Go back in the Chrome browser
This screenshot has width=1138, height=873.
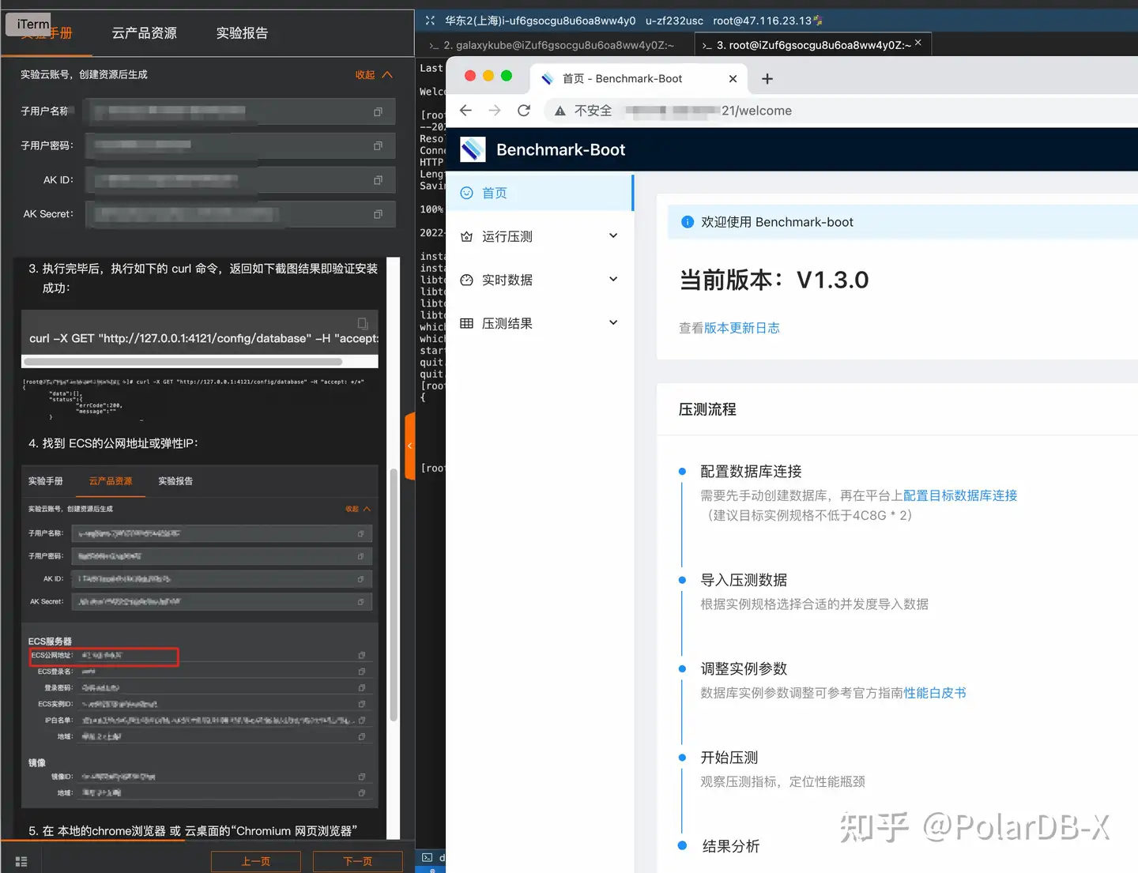tap(465, 111)
